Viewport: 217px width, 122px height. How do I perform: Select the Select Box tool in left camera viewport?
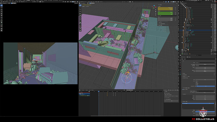point(2,5)
